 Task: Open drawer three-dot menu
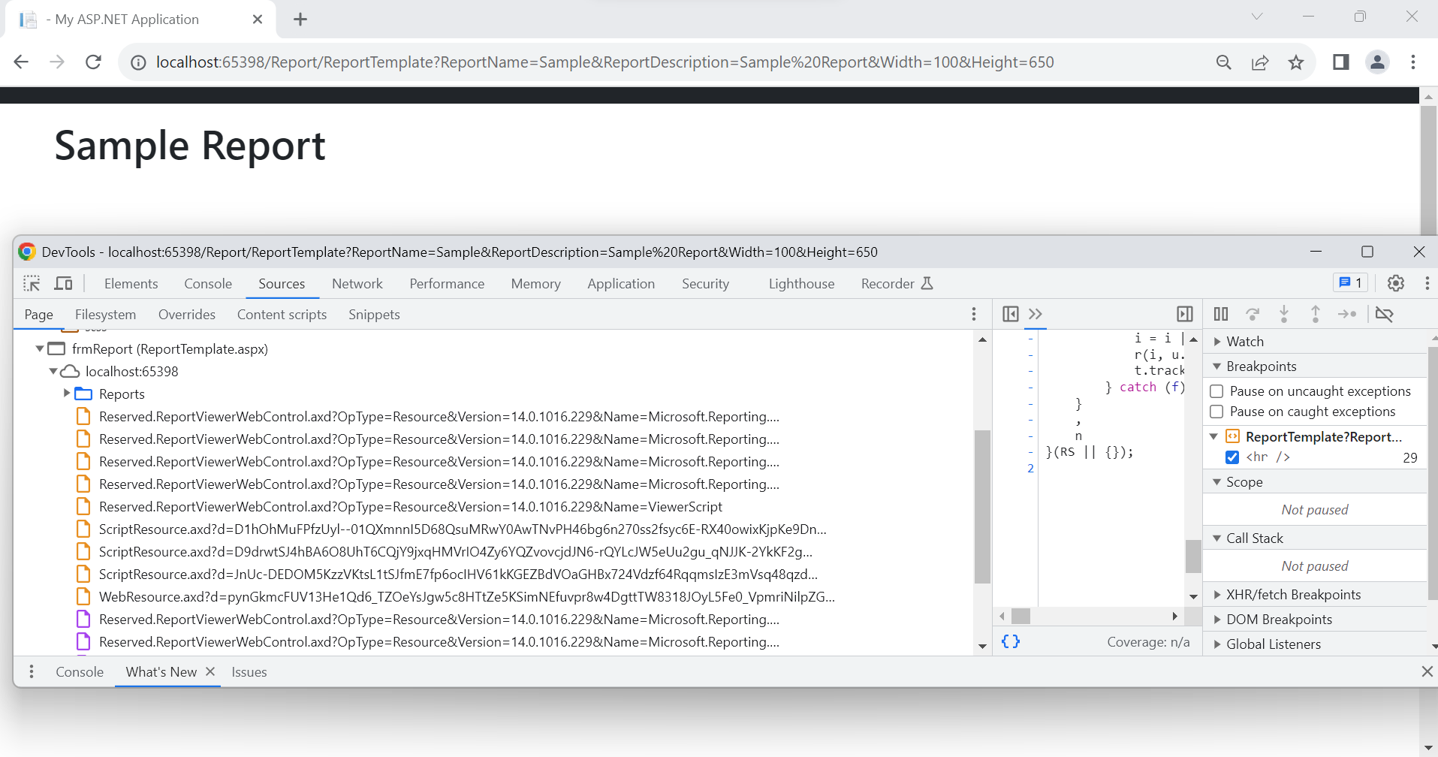point(32,671)
